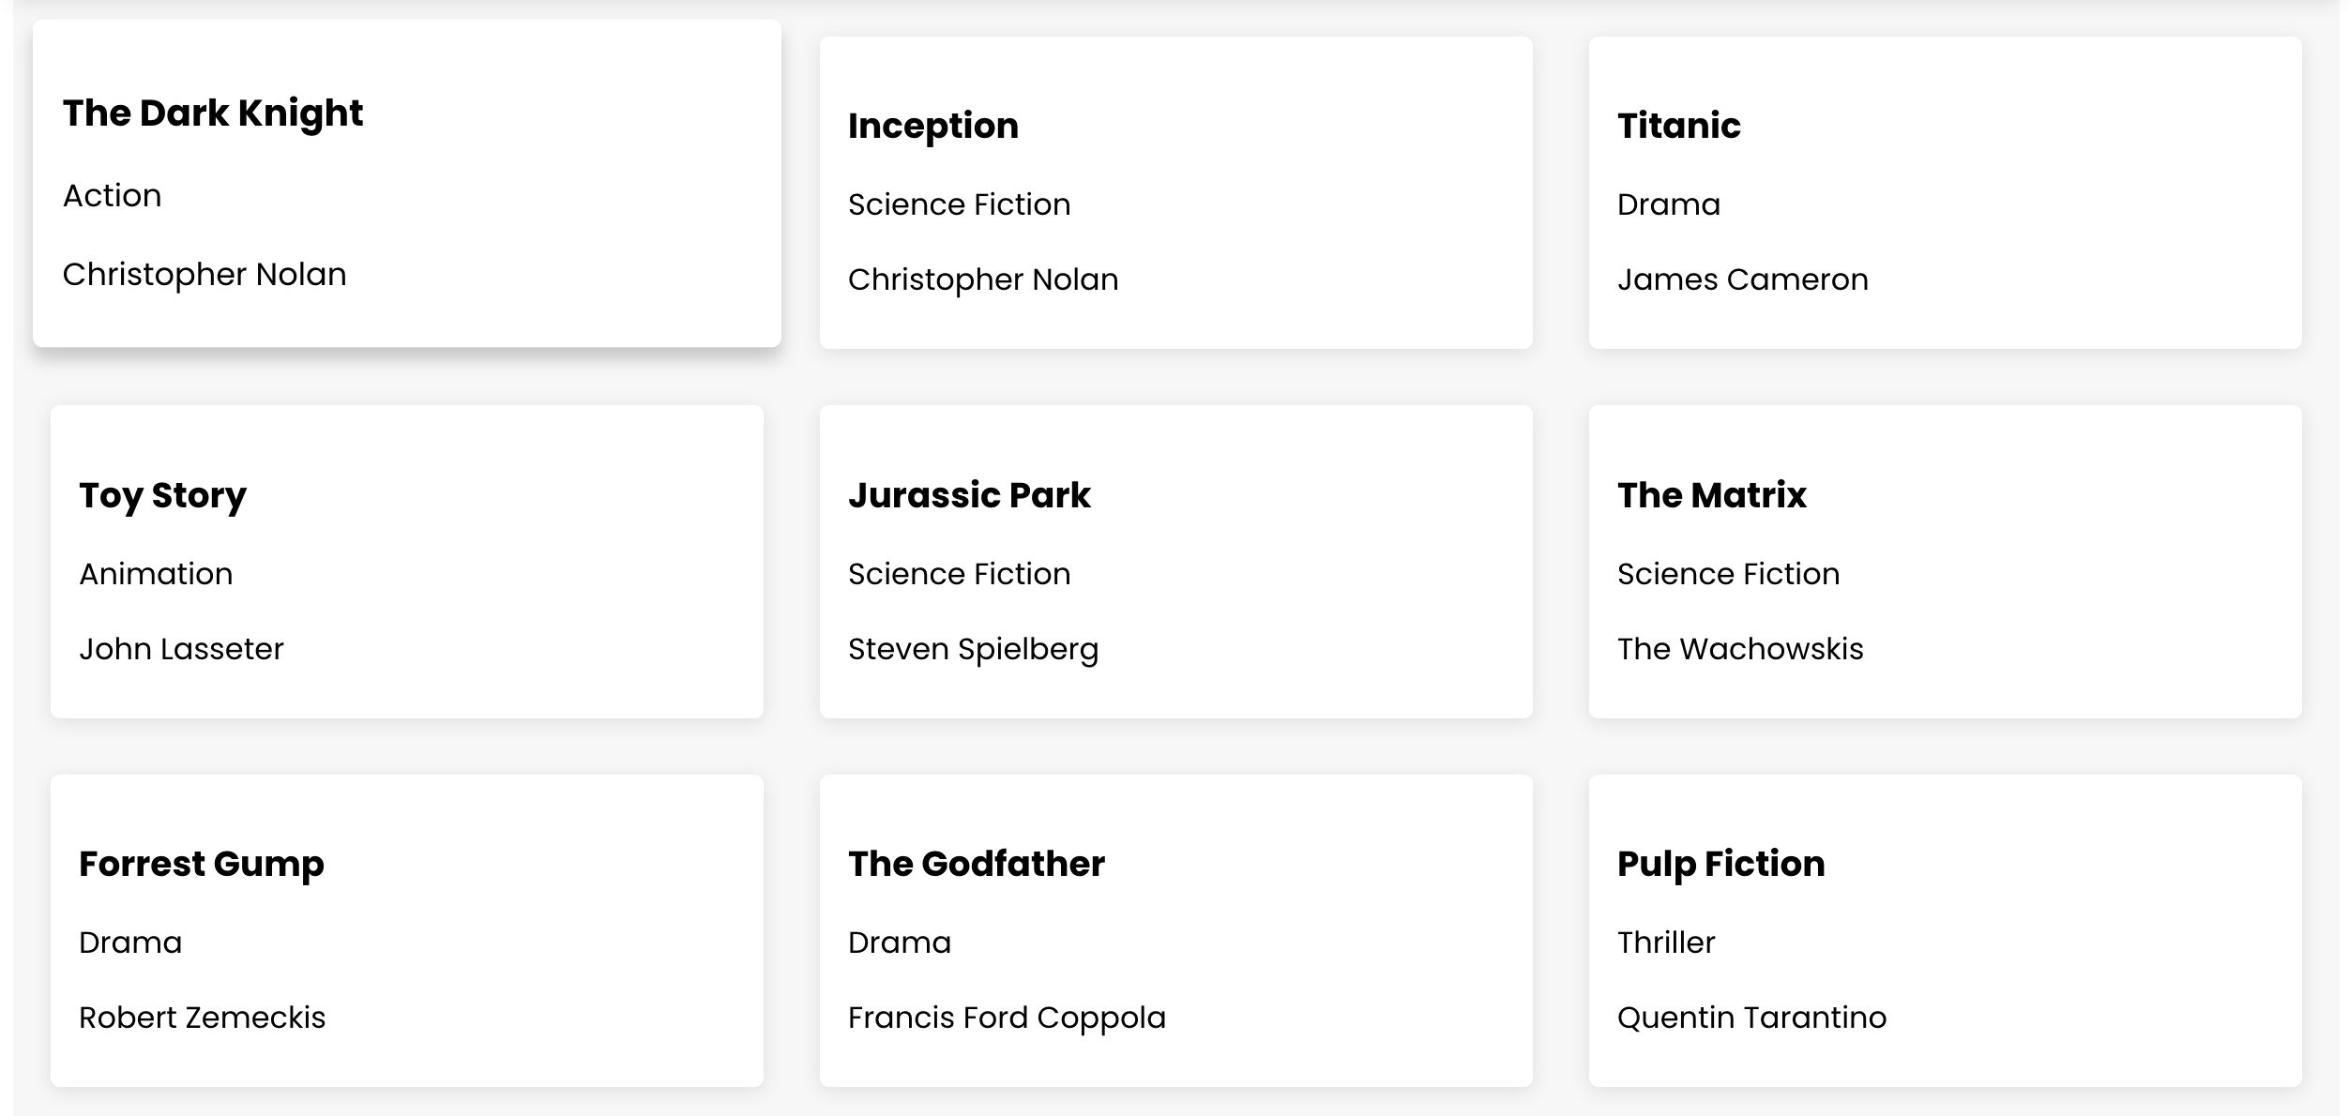Select the Titanic card heading
This screenshot has height=1116, width=2349.
point(1678,126)
